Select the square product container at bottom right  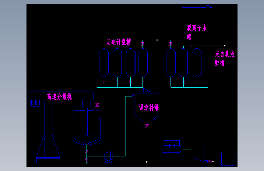point(228,159)
